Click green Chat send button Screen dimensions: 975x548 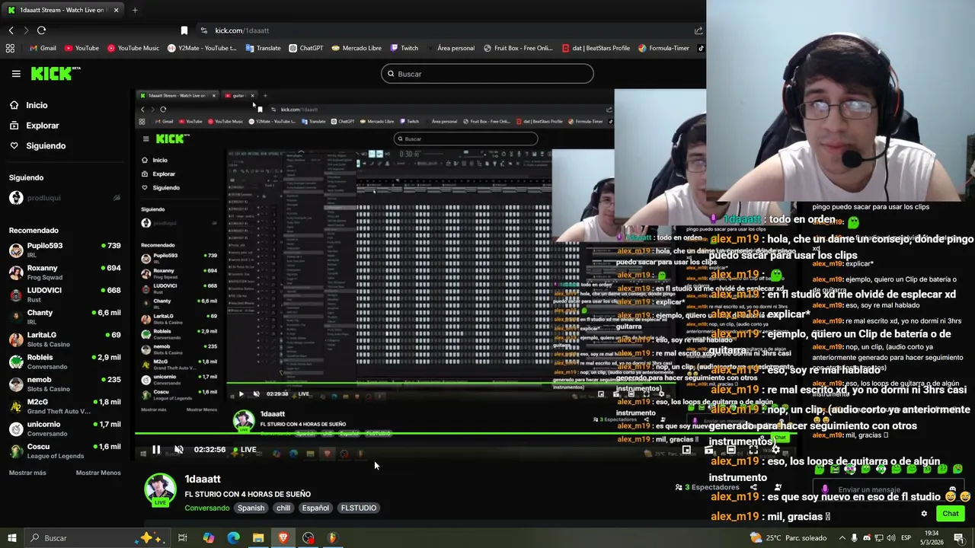pyautogui.click(x=951, y=514)
